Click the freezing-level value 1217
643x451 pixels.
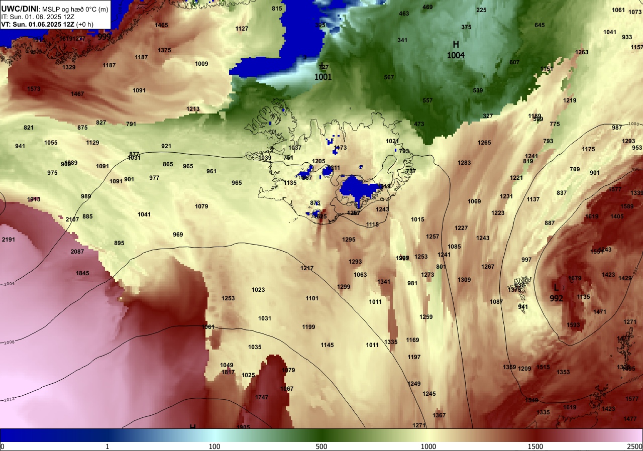[307, 268]
